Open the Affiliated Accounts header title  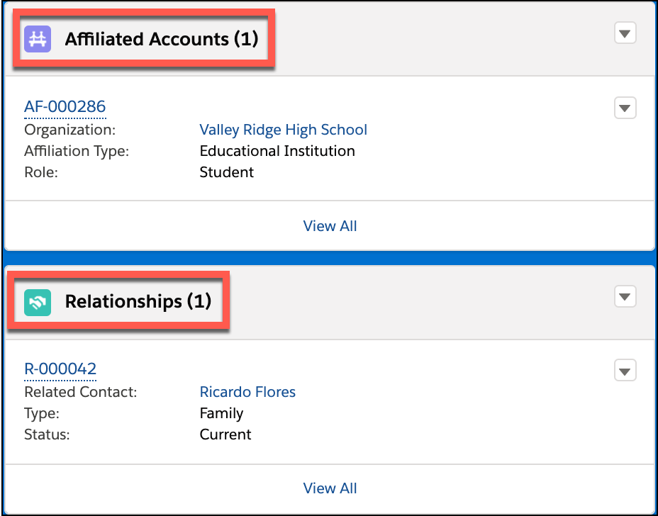(161, 39)
